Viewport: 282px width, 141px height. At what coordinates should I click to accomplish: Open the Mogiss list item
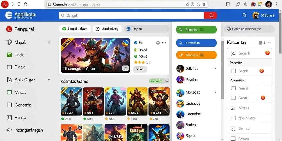pyautogui.click(x=249, y=108)
